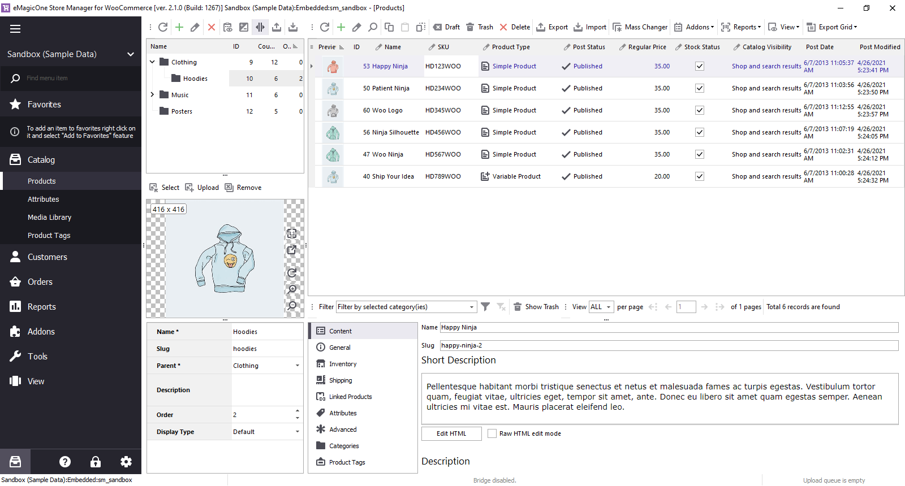Refresh the products grid
905x486 pixels.
coord(325,27)
